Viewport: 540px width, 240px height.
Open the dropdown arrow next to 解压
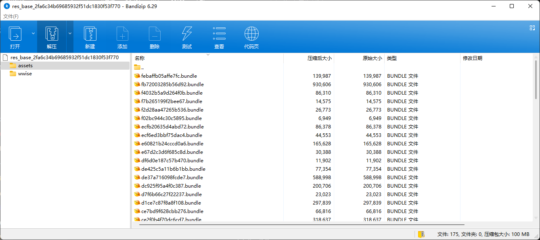point(70,33)
